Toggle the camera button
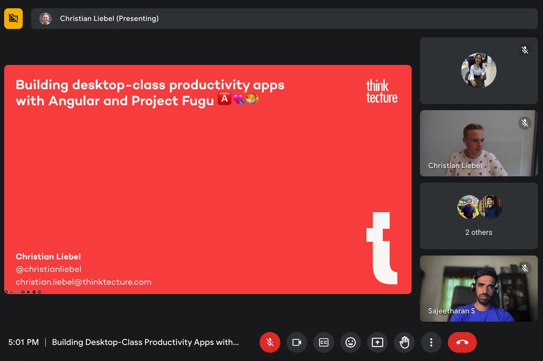 297,342
